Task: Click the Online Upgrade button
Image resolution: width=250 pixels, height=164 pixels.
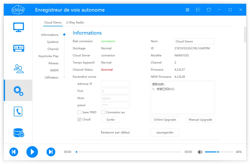Action: pos(165,119)
